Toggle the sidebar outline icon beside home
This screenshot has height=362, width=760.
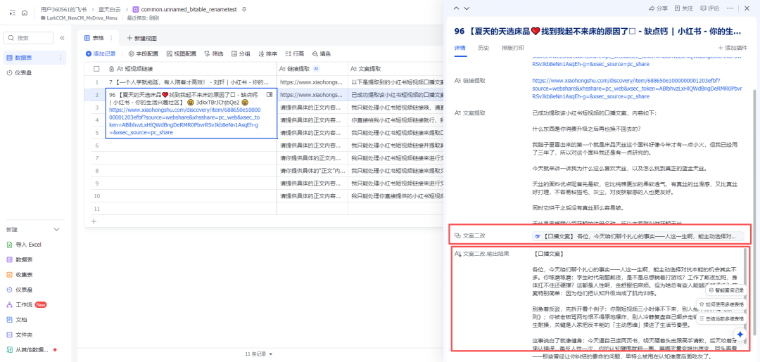pyautogui.click(x=12, y=13)
